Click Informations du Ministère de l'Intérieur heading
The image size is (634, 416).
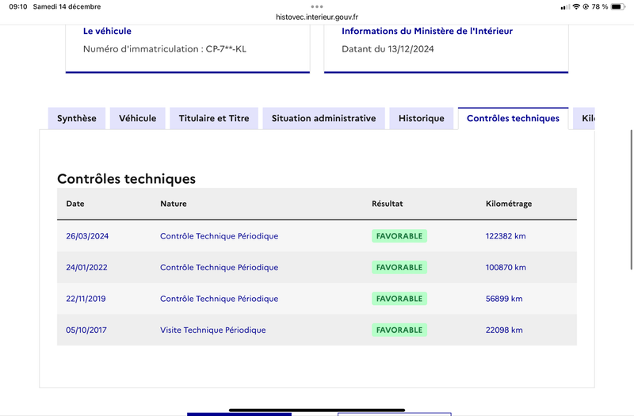pos(427,31)
